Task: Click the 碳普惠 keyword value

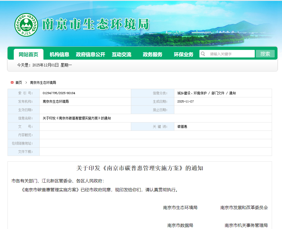Action: (182, 127)
